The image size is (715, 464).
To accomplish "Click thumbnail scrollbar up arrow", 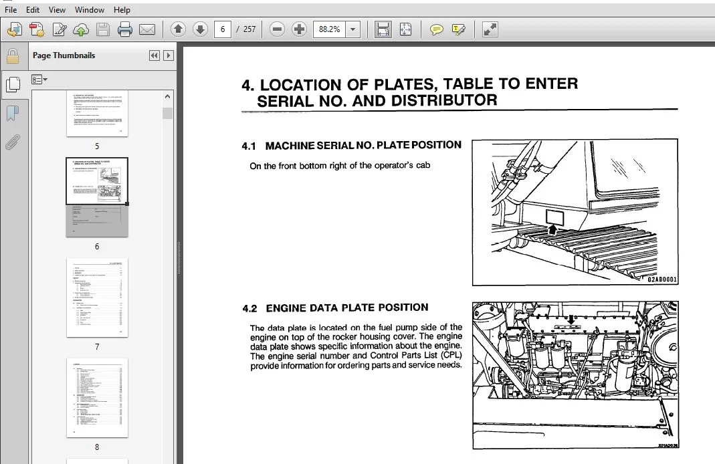I will pyautogui.click(x=167, y=97).
